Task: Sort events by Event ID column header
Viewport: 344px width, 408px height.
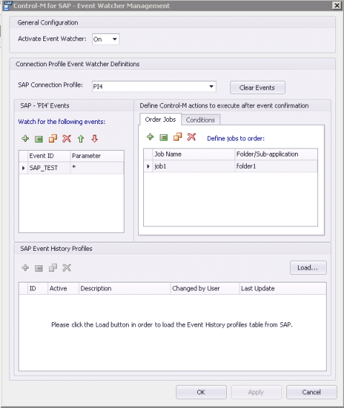Action: pos(49,156)
